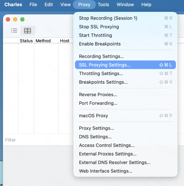The height and width of the screenshot is (186, 184).
Task: Open Proxy Settings…
Action: click(125, 128)
